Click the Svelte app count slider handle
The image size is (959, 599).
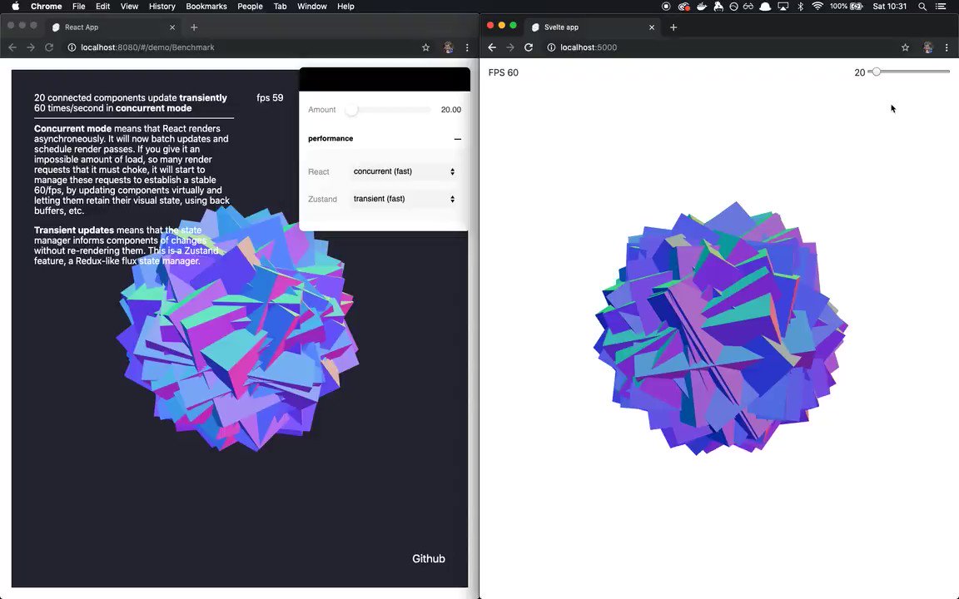click(877, 72)
